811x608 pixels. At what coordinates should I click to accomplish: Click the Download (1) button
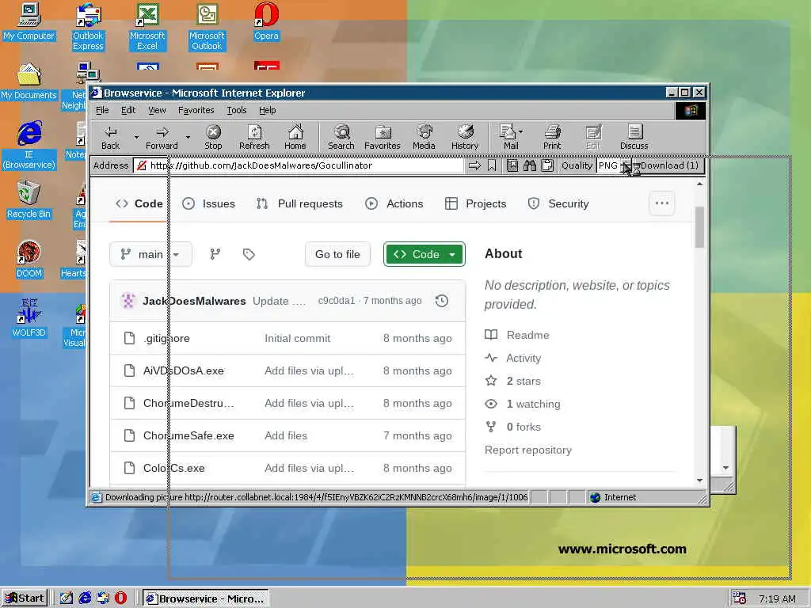tap(669, 165)
